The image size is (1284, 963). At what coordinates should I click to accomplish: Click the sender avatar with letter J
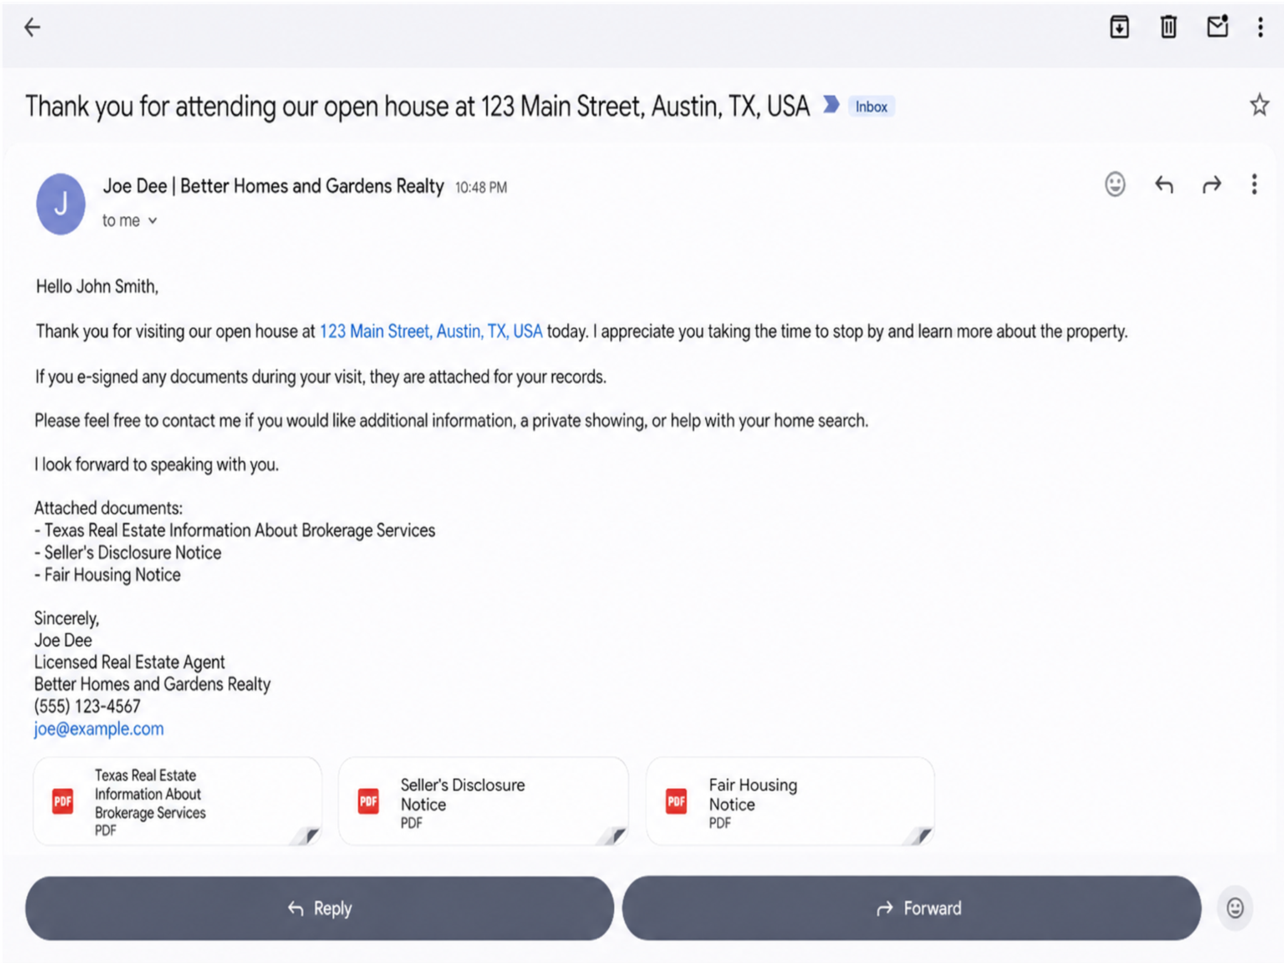point(61,204)
